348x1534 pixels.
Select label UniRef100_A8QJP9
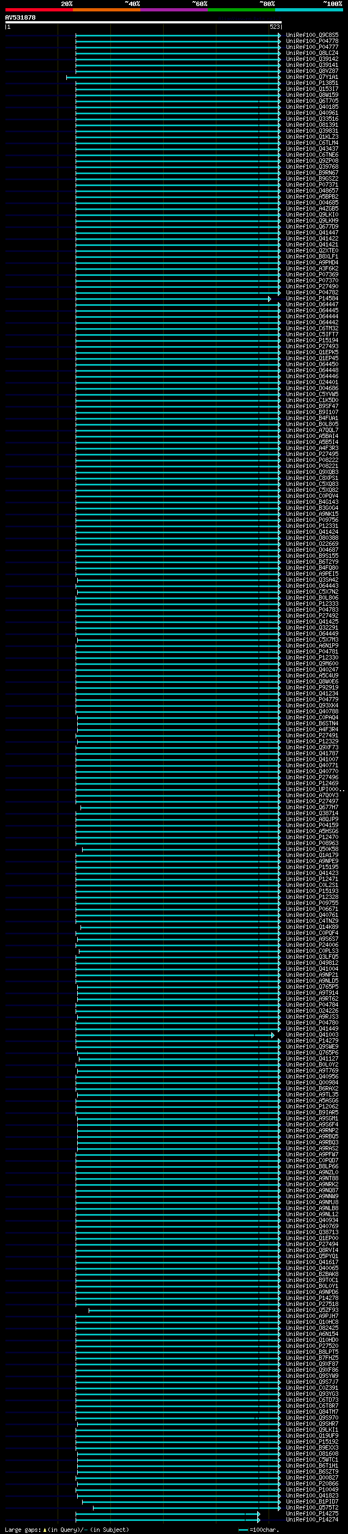[312, 820]
